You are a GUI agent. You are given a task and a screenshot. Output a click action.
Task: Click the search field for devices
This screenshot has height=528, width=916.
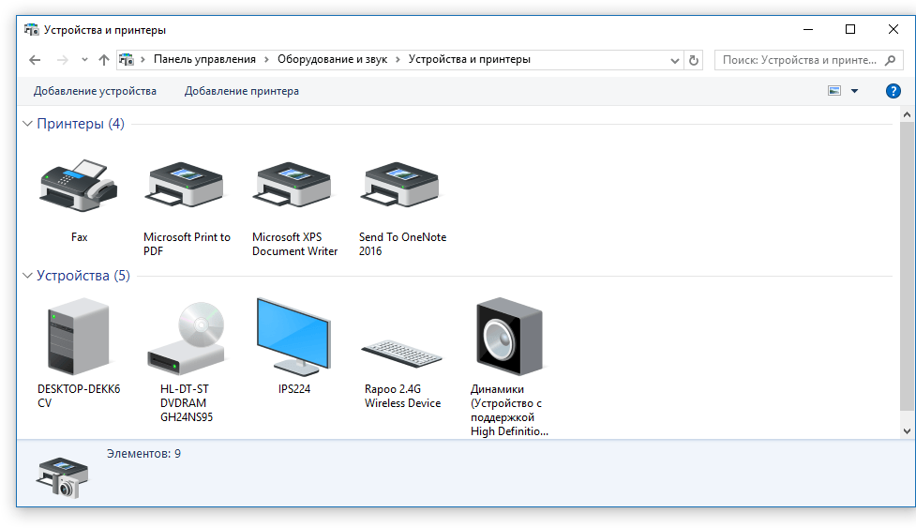pos(797,60)
